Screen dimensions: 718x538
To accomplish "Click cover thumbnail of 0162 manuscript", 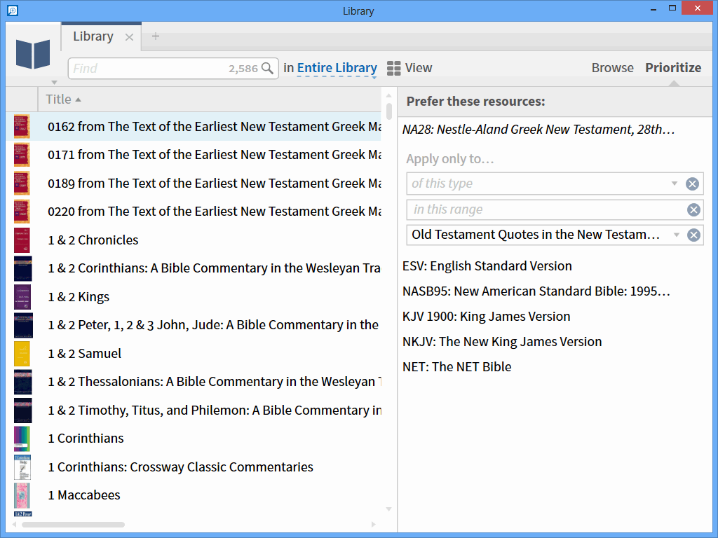I will (22, 127).
